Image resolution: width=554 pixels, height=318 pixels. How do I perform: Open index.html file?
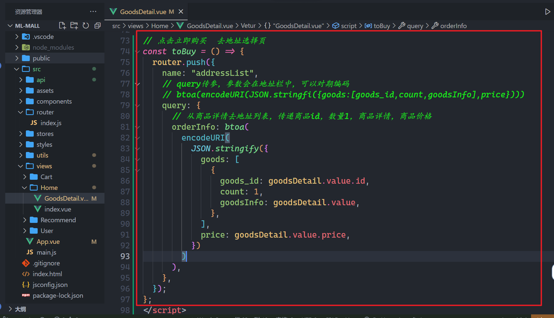click(x=47, y=274)
